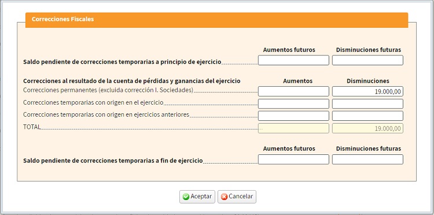Viewport: 434px width, 215px height.
Task: Click the red X icon on Cancelar
Action: point(224,197)
